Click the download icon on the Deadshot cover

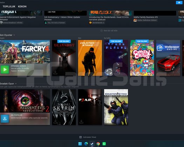point(55,72)
